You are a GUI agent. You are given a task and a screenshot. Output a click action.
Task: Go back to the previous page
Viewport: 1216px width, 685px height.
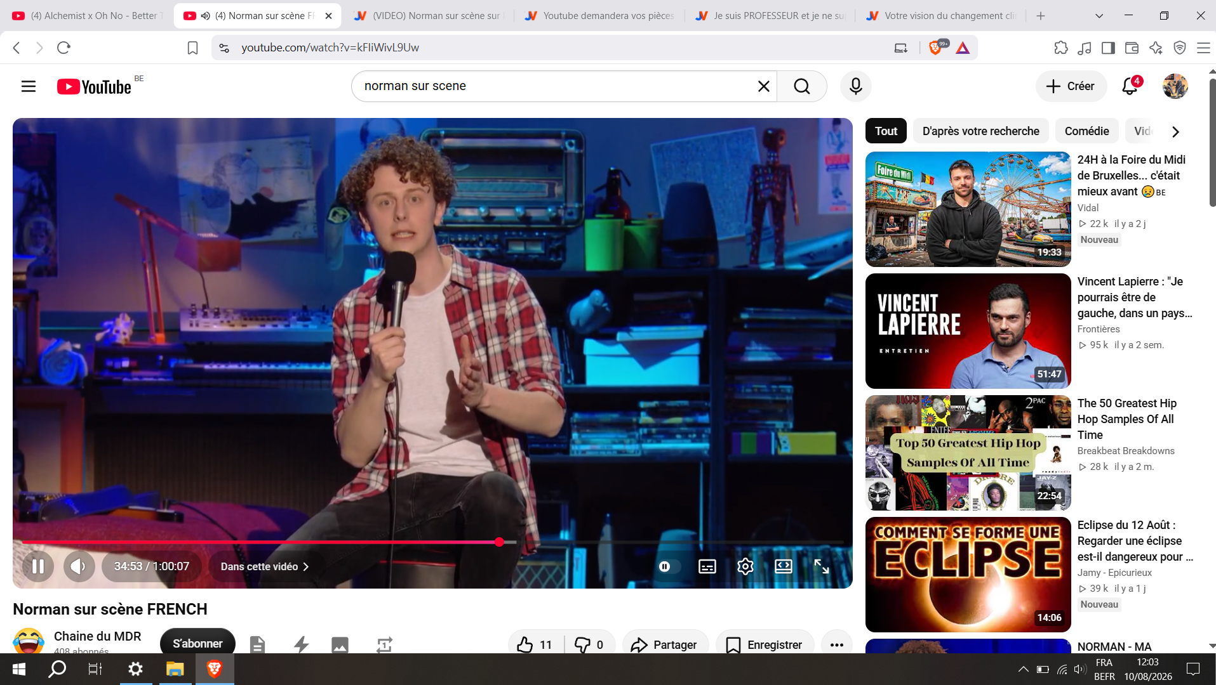point(17,48)
